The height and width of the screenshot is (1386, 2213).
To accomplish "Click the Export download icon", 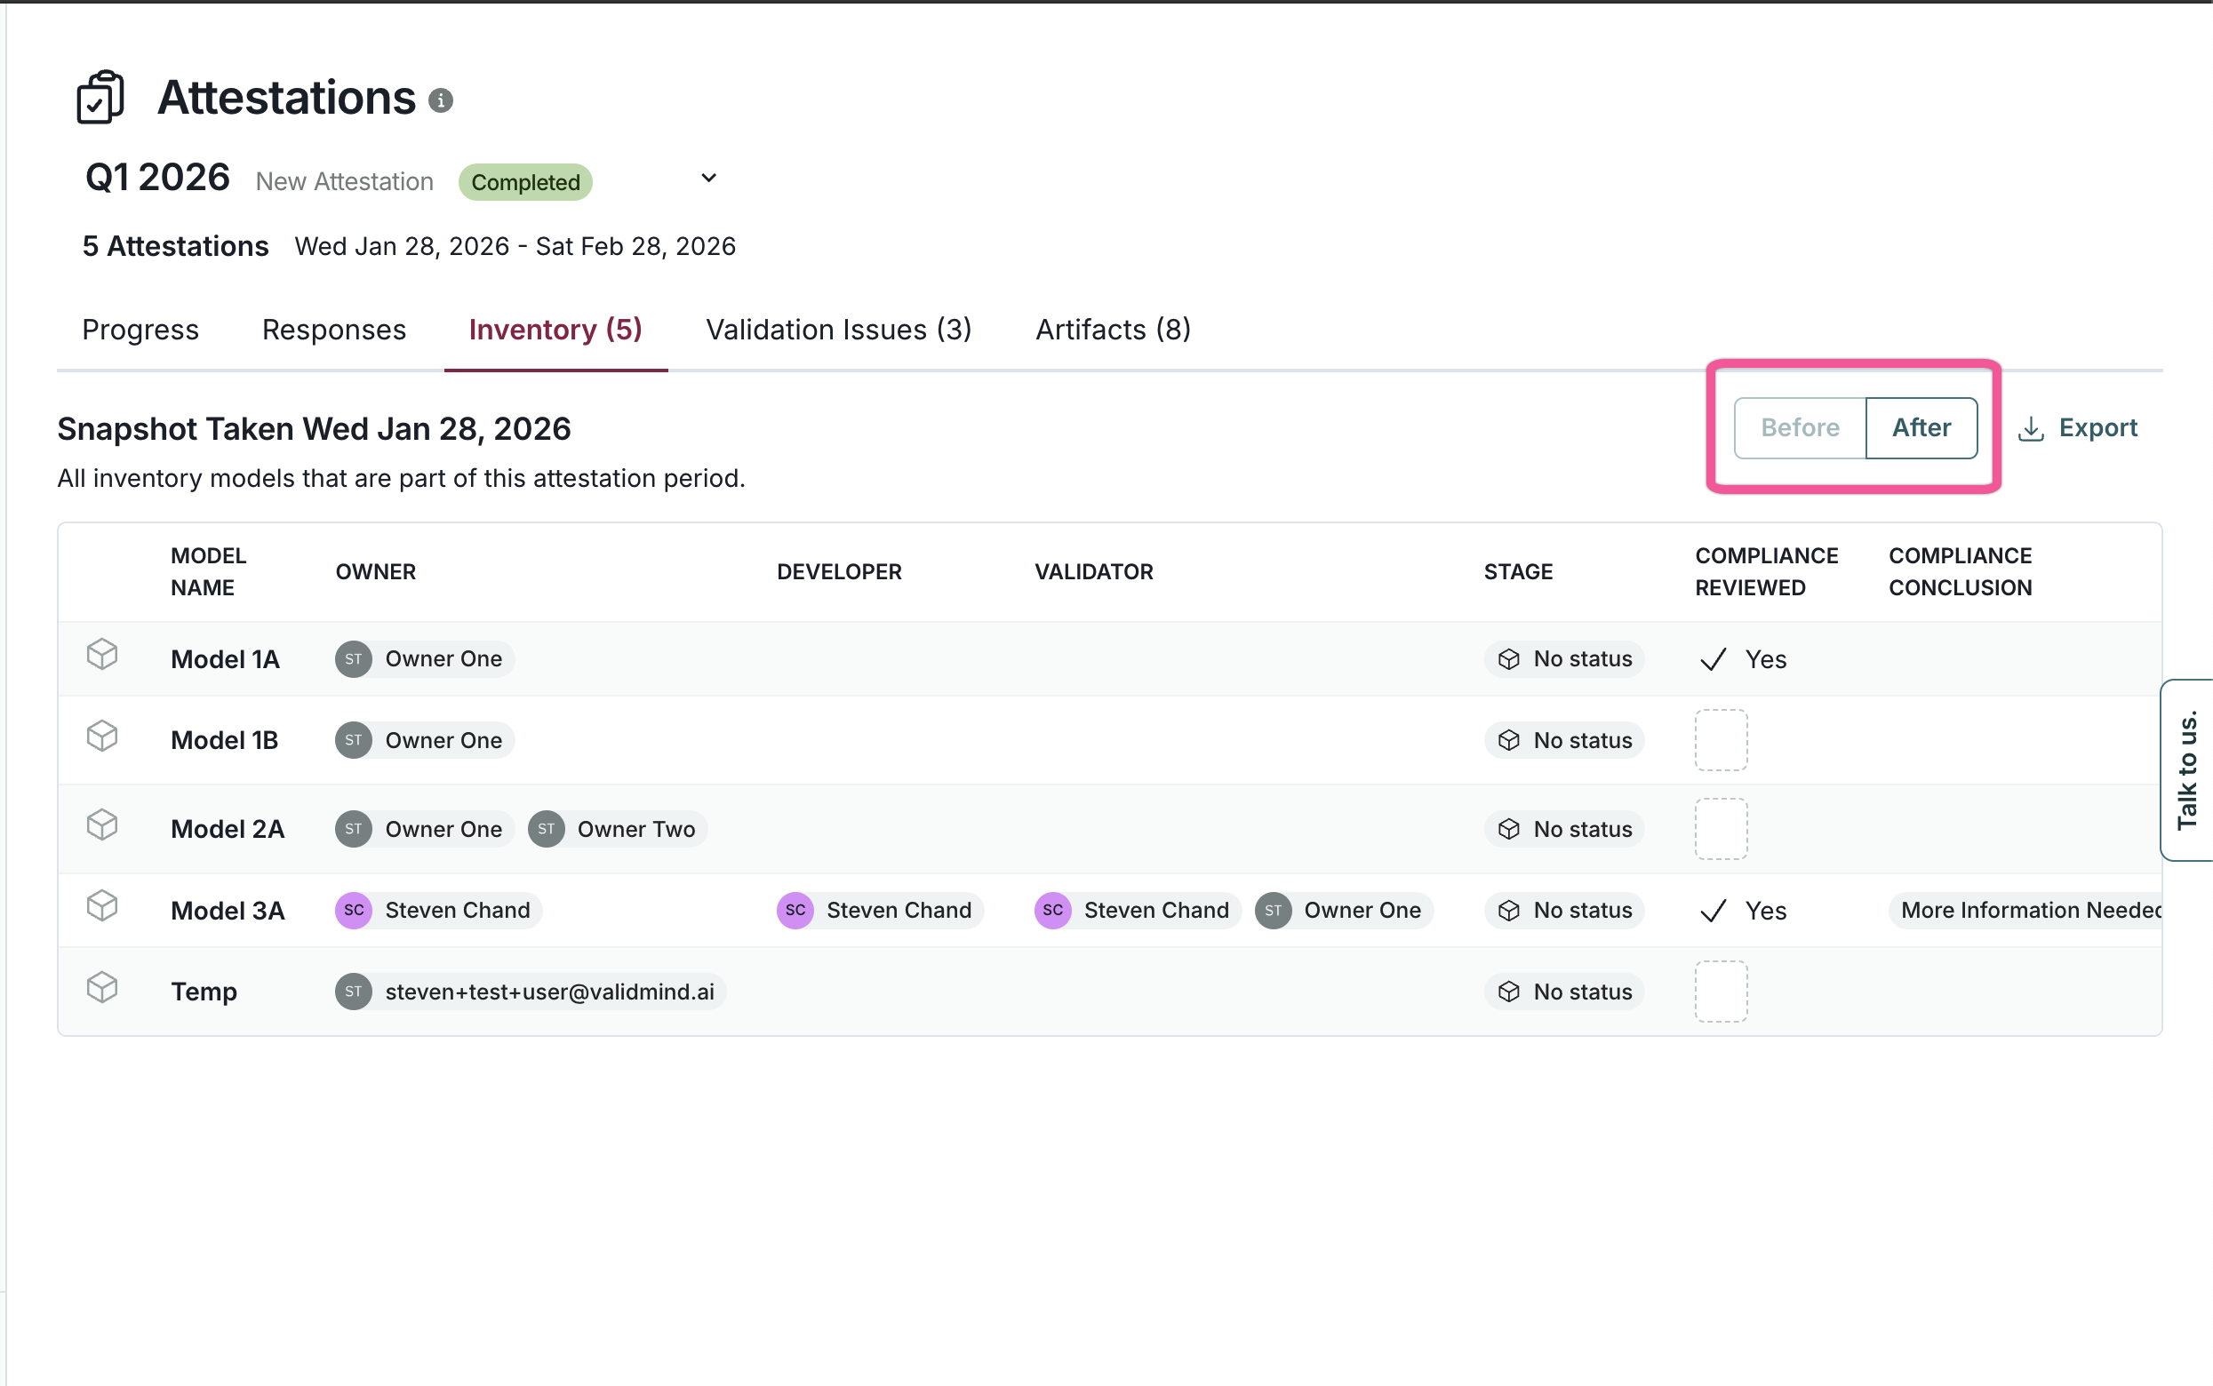I will tap(2031, 428).
